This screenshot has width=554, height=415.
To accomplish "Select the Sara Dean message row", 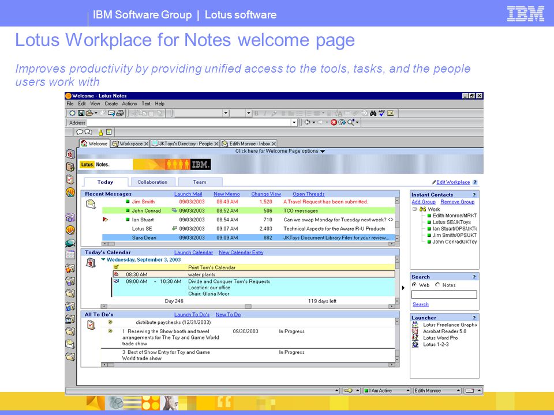I will (248, 238).
